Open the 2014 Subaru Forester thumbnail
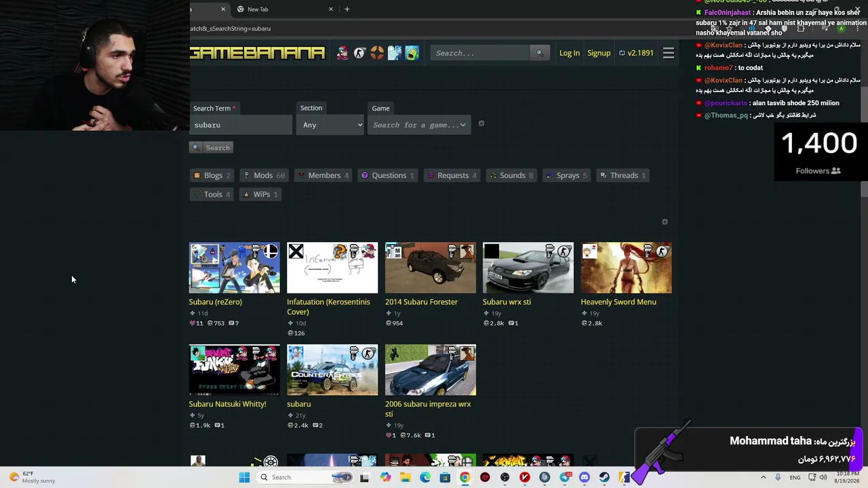Image resolution: width=868 pixels, height=488 pixels. [x=431, y=268]
